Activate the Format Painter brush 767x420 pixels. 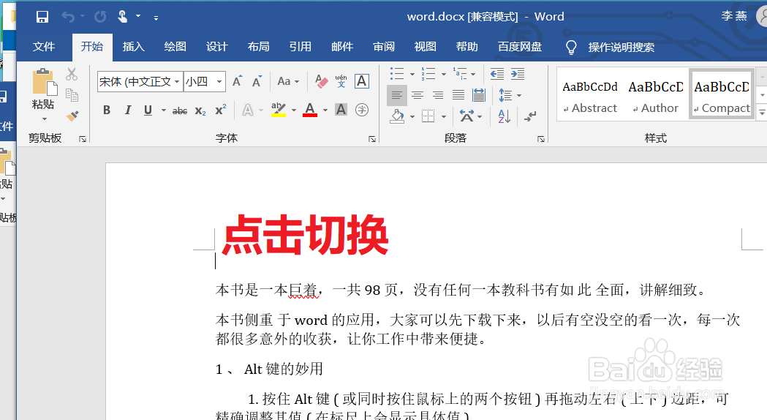pyautogui.click(x=72, y=116)
